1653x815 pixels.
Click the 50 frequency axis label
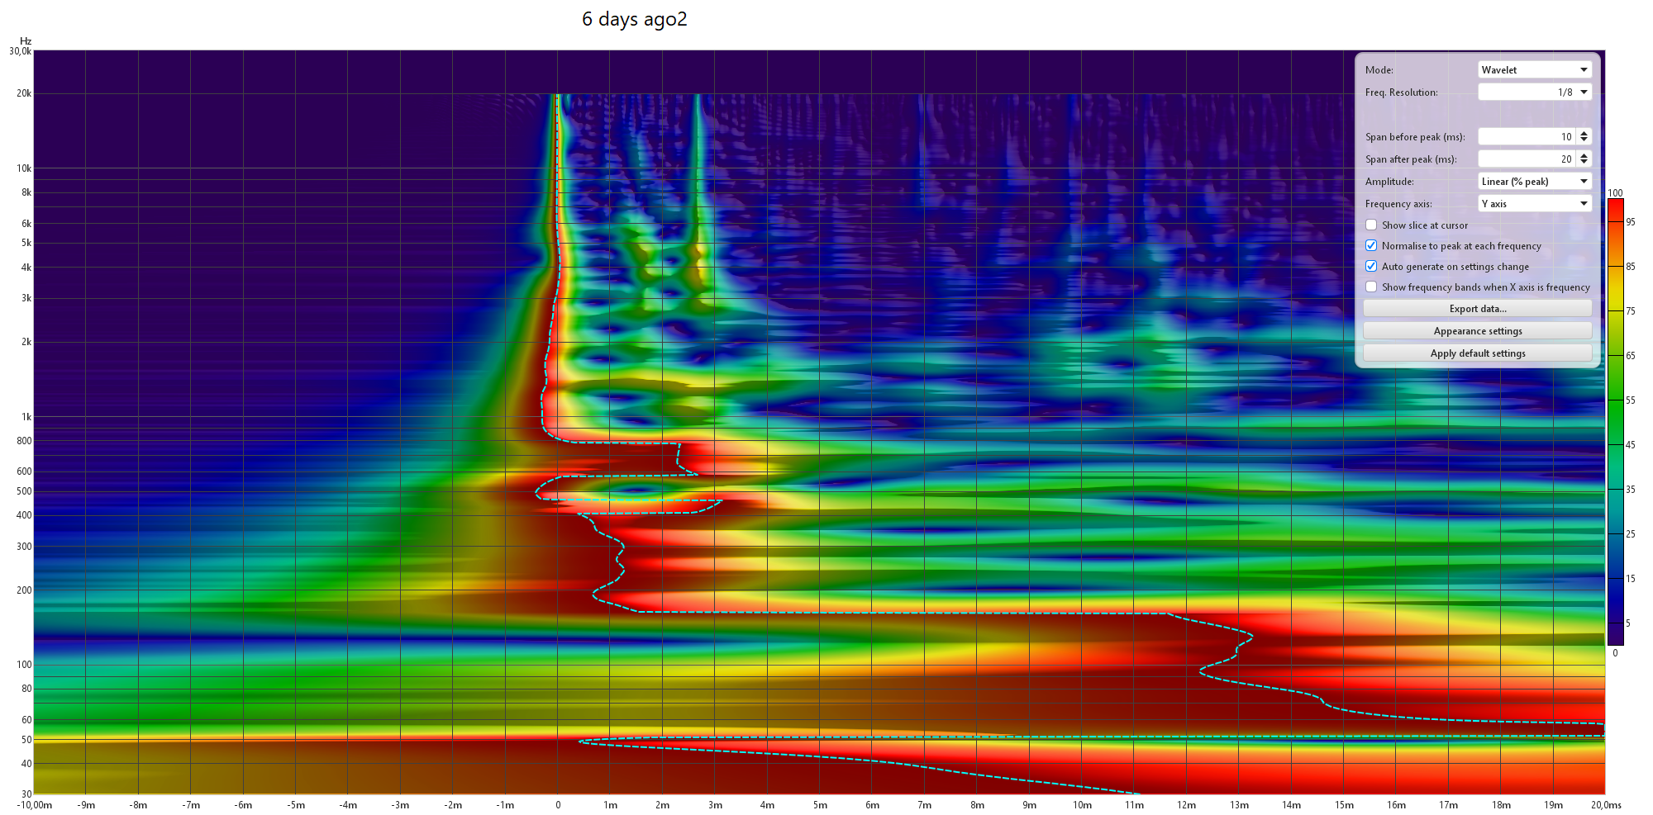26,740
